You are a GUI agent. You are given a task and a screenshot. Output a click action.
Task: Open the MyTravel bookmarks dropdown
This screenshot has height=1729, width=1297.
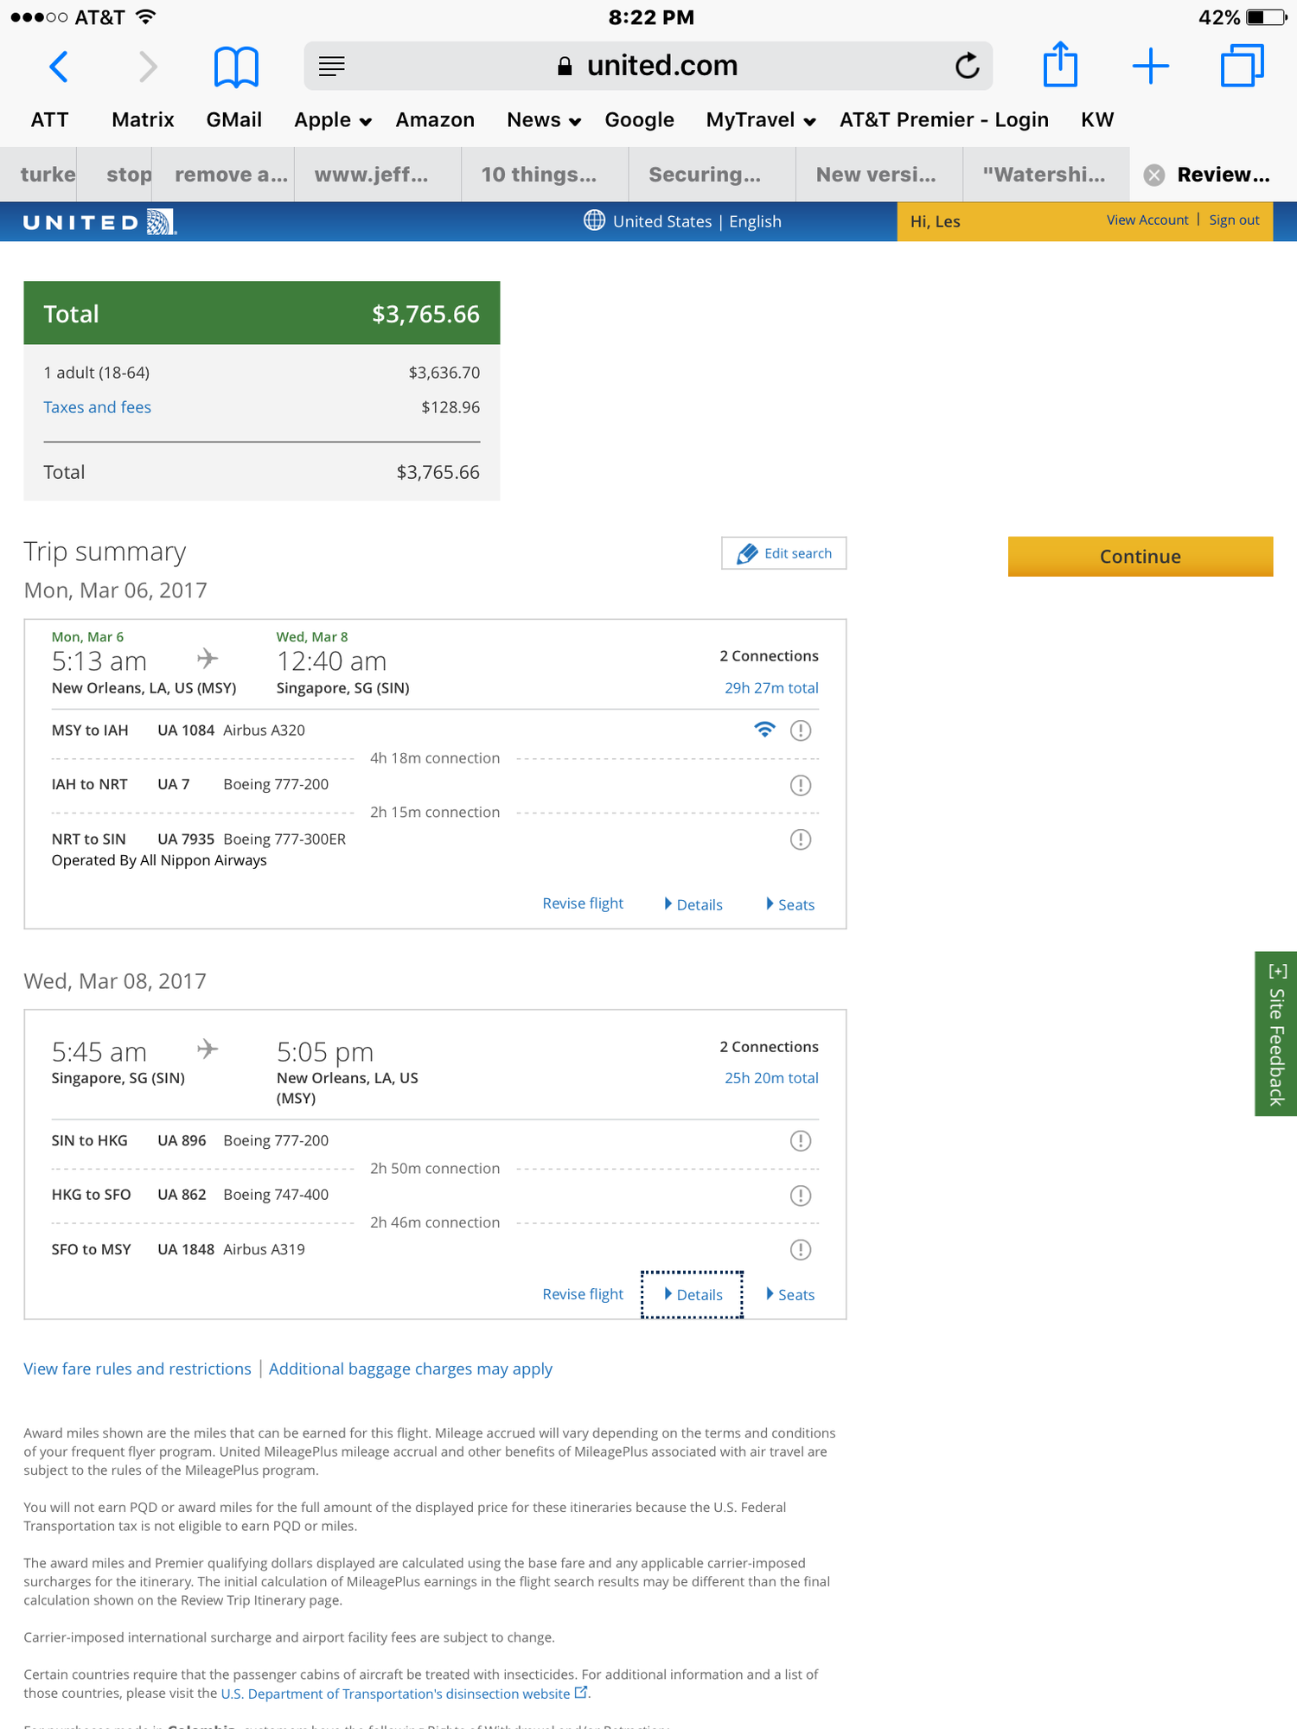[761, 120]
